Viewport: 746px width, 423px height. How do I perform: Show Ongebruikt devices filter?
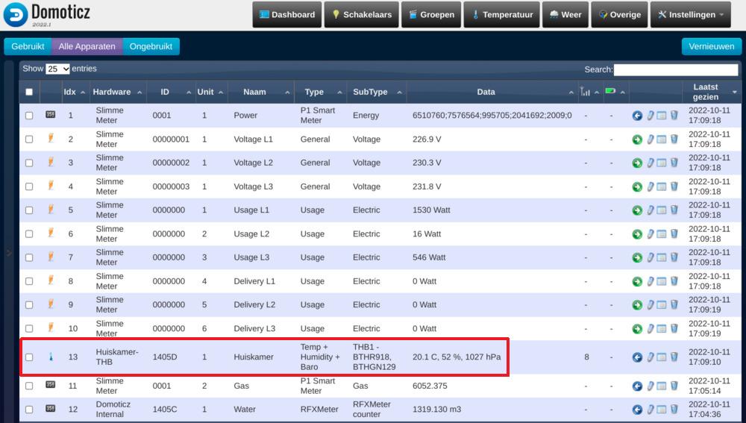click(151, 47)
